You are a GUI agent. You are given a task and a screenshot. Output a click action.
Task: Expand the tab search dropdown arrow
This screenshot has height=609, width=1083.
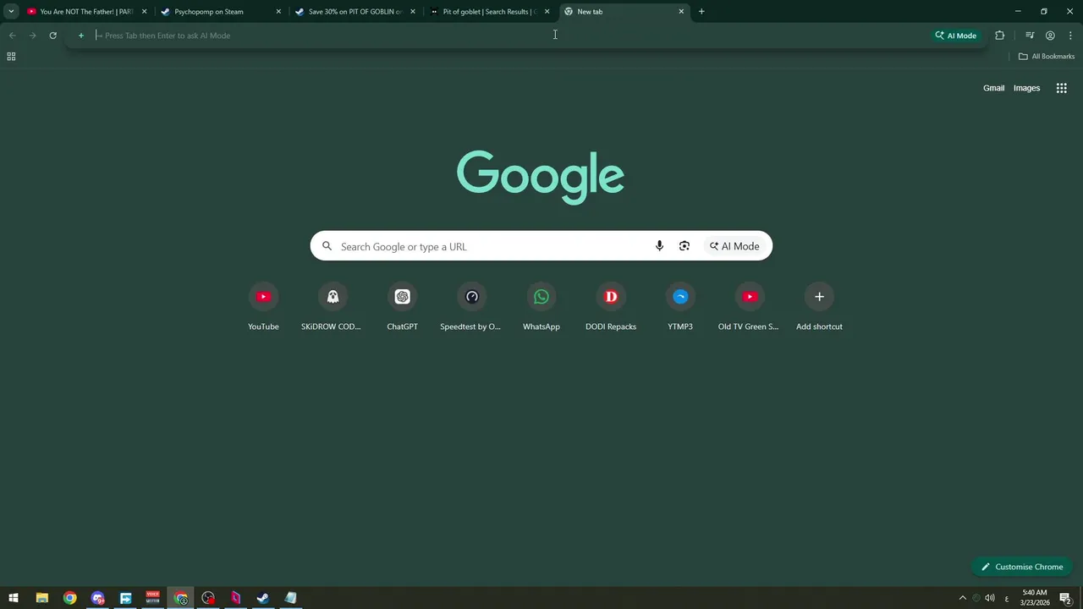11,12
